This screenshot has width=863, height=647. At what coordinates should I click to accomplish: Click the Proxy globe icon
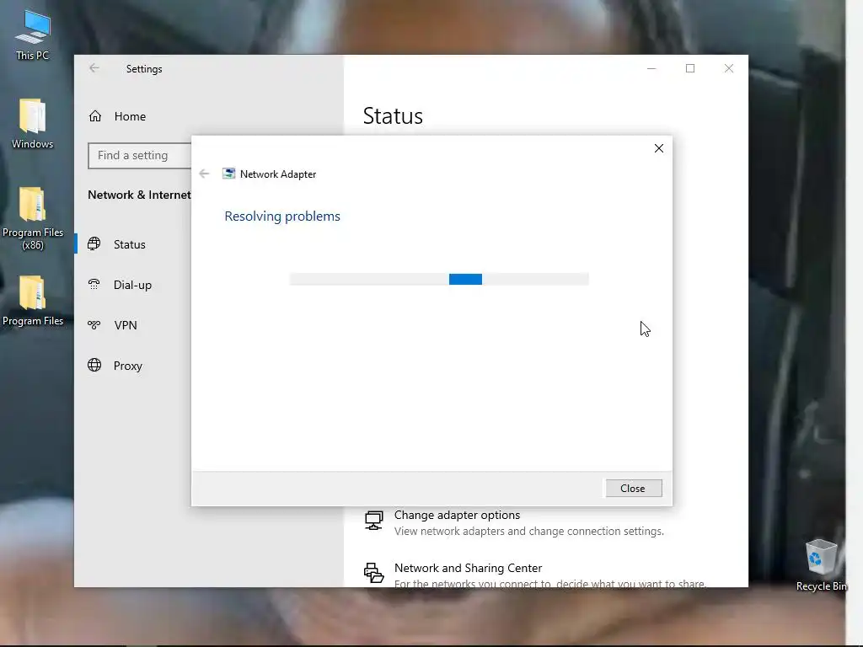coord(94,366)
